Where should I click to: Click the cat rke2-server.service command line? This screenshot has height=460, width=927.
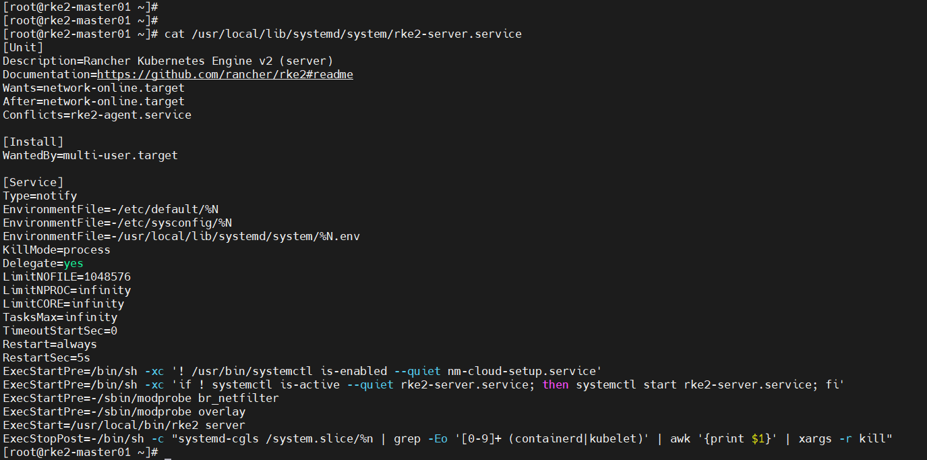tap(342, 34)
